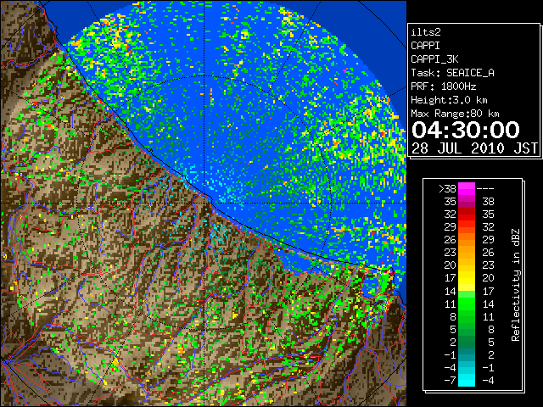Screen dimensions: 543x407
Task: Select the '---' legend label
Action: 485,189
